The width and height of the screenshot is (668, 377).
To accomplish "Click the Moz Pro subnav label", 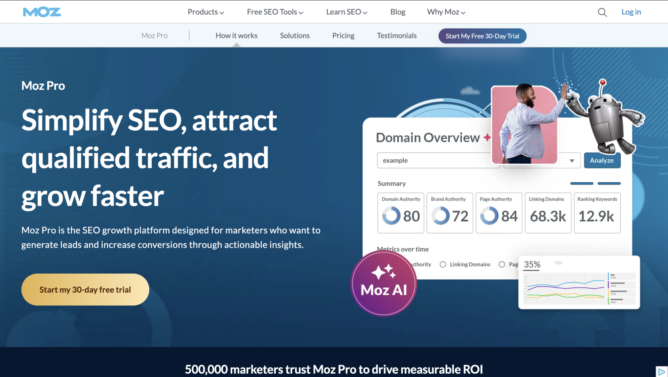I will [154, 35].
